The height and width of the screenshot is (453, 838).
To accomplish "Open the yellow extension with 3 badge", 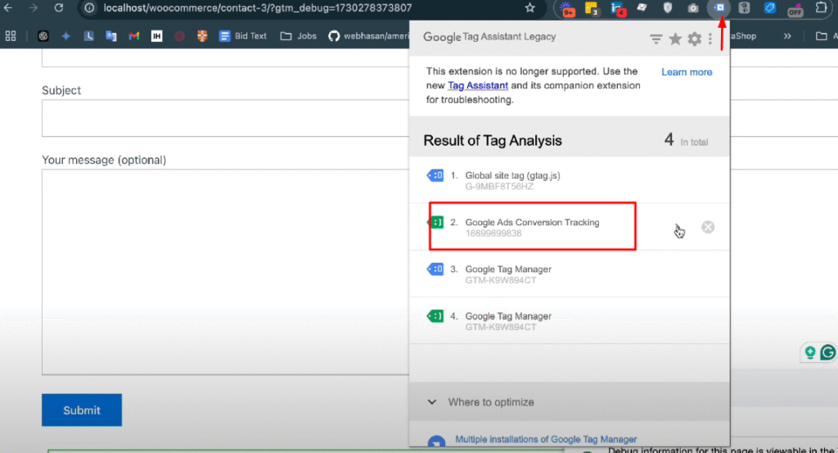I will click(x=592, y=8).
